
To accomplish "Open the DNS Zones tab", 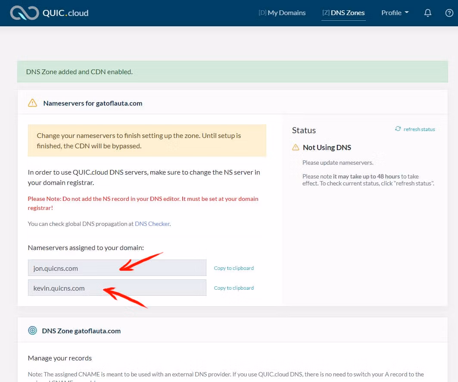I will tap(343, 13).
